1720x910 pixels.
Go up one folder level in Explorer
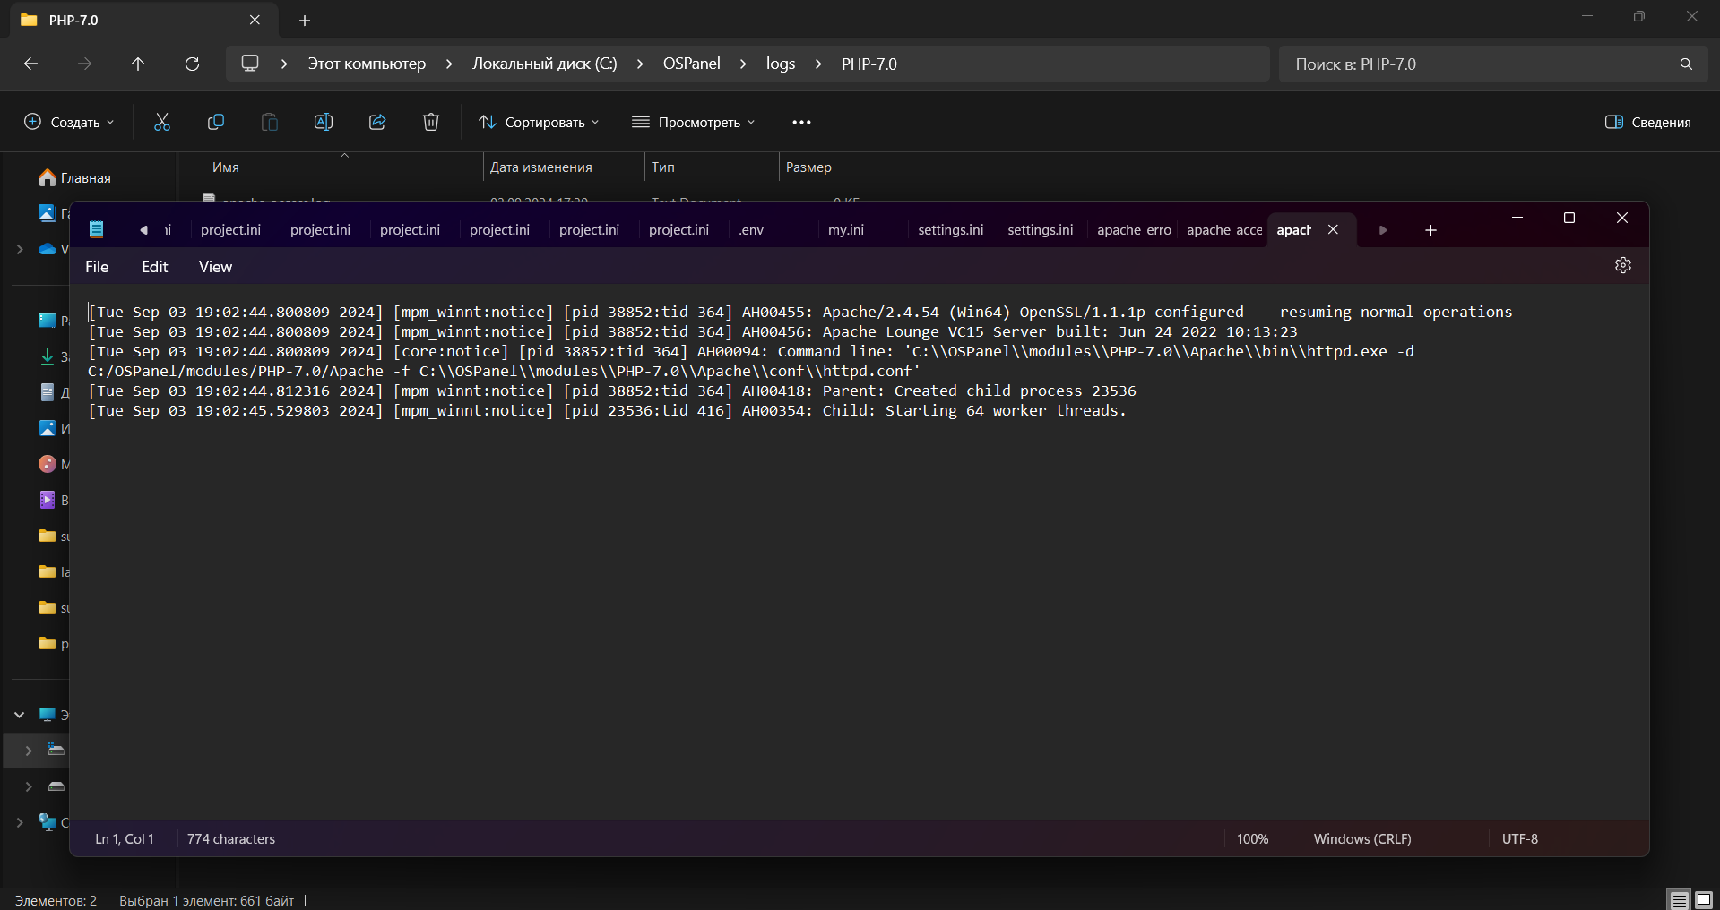[x=138, y=64]
